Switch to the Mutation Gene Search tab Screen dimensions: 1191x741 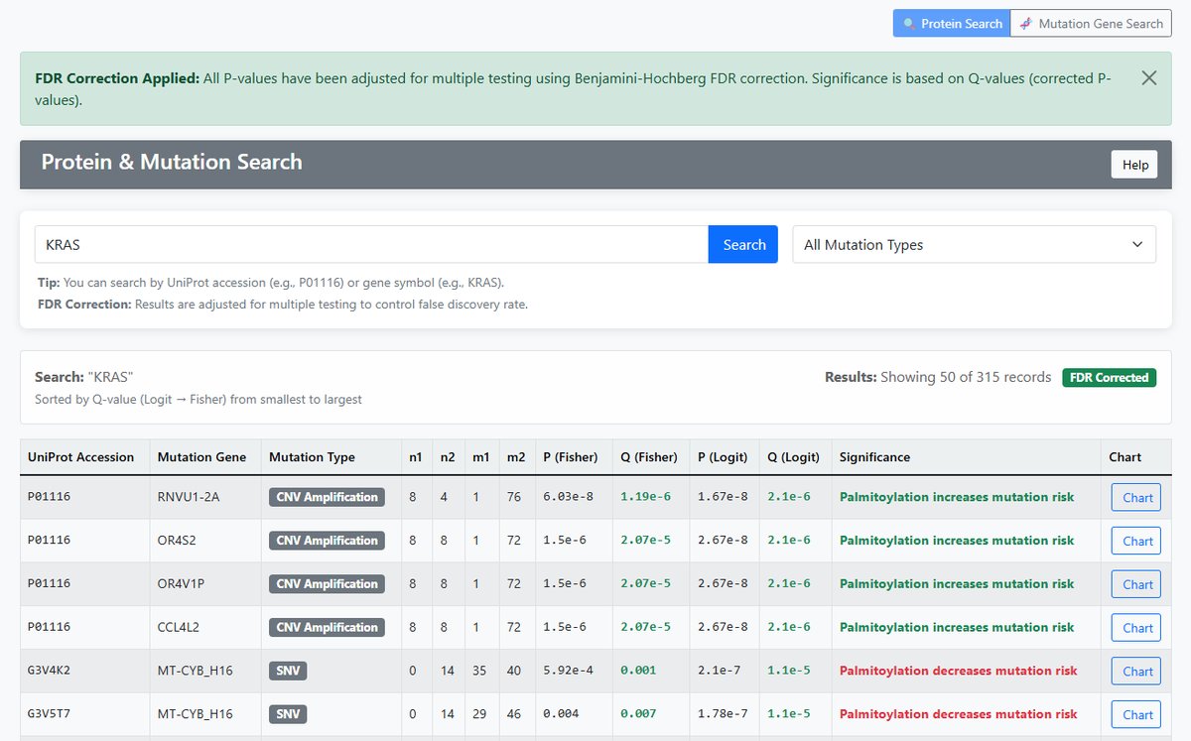tap(1092, 23)
